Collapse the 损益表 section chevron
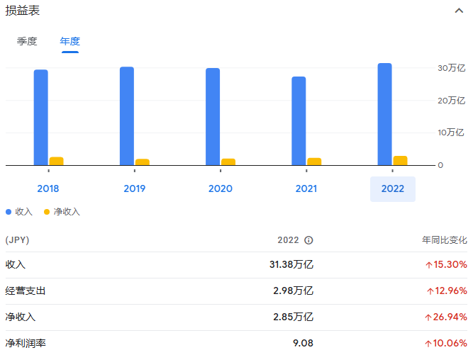Screen dimensions: 473x355 (x=459, y=11)
